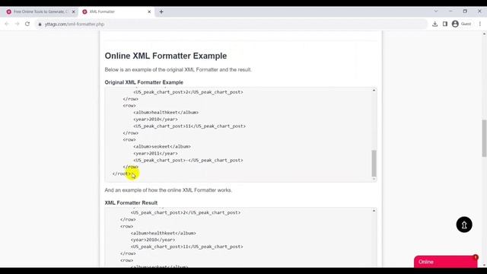Open a new browser tab
Image resolution: width=487 pixels, height=274 pixels.
pyautogui.click(x=161, y=12)
